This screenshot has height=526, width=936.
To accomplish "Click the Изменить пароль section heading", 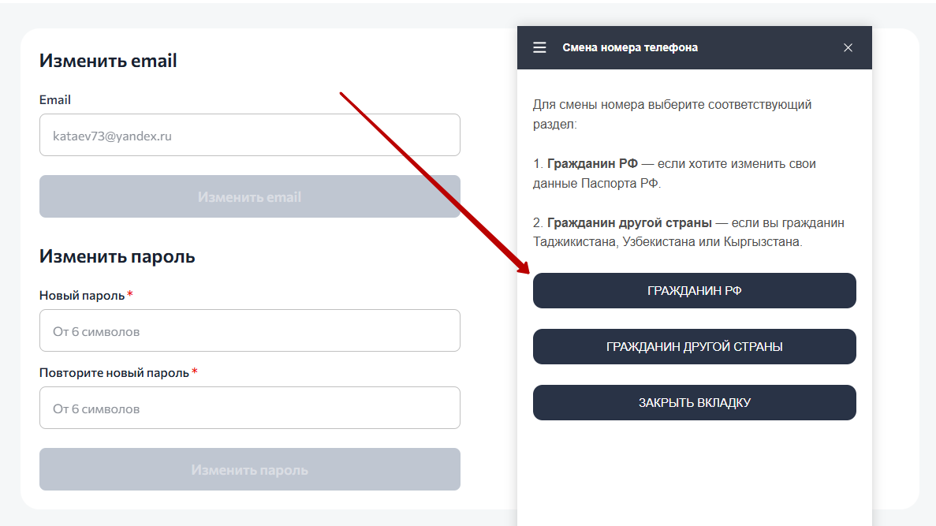I will 117,256.
